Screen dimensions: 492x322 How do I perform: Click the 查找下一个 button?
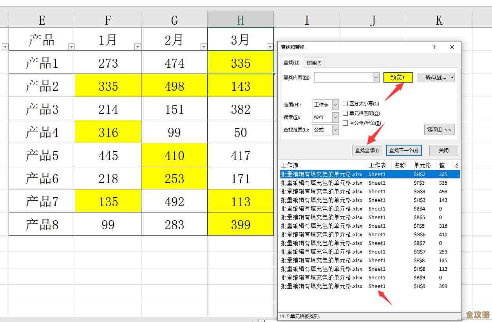point(404,150)
